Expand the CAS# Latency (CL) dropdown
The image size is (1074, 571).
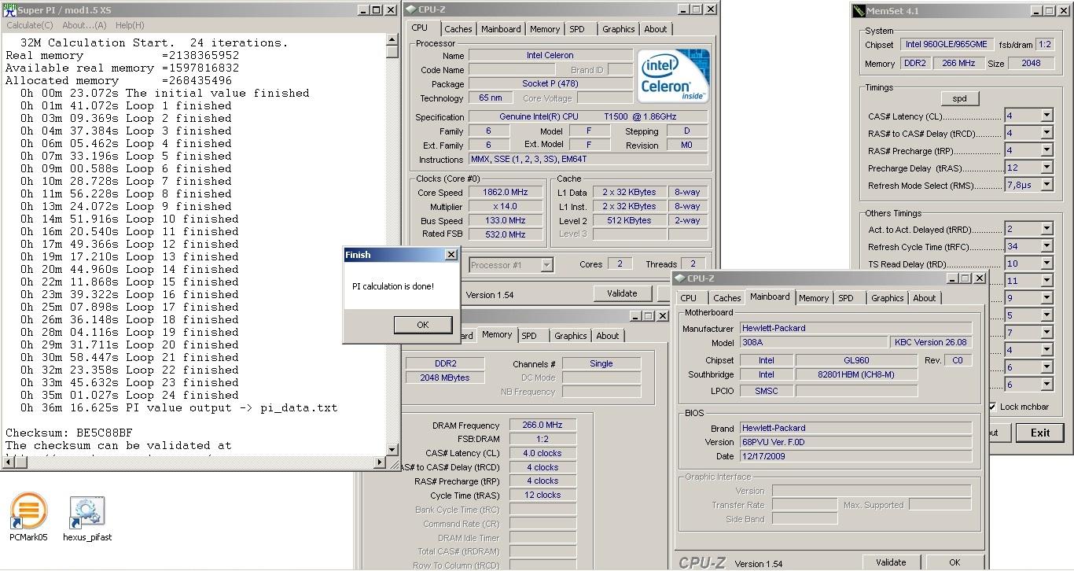point(1046,116)
